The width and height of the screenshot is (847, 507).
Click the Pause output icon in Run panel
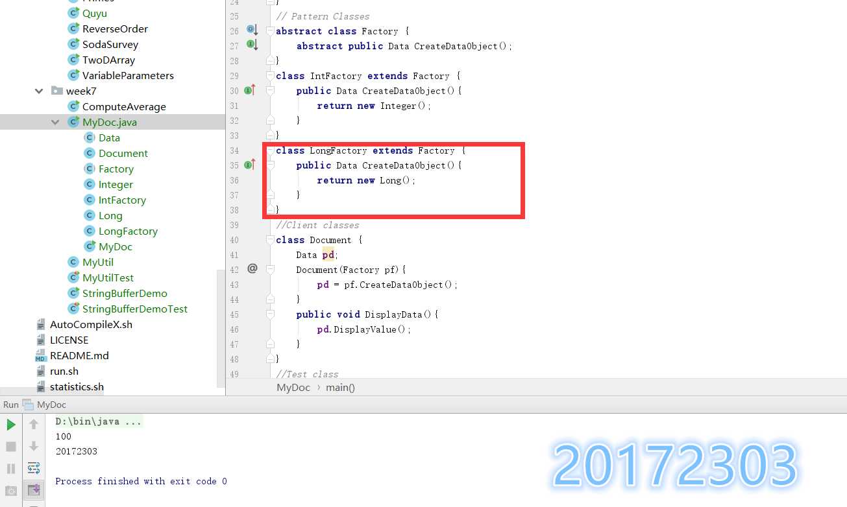[x=11, y=468]
